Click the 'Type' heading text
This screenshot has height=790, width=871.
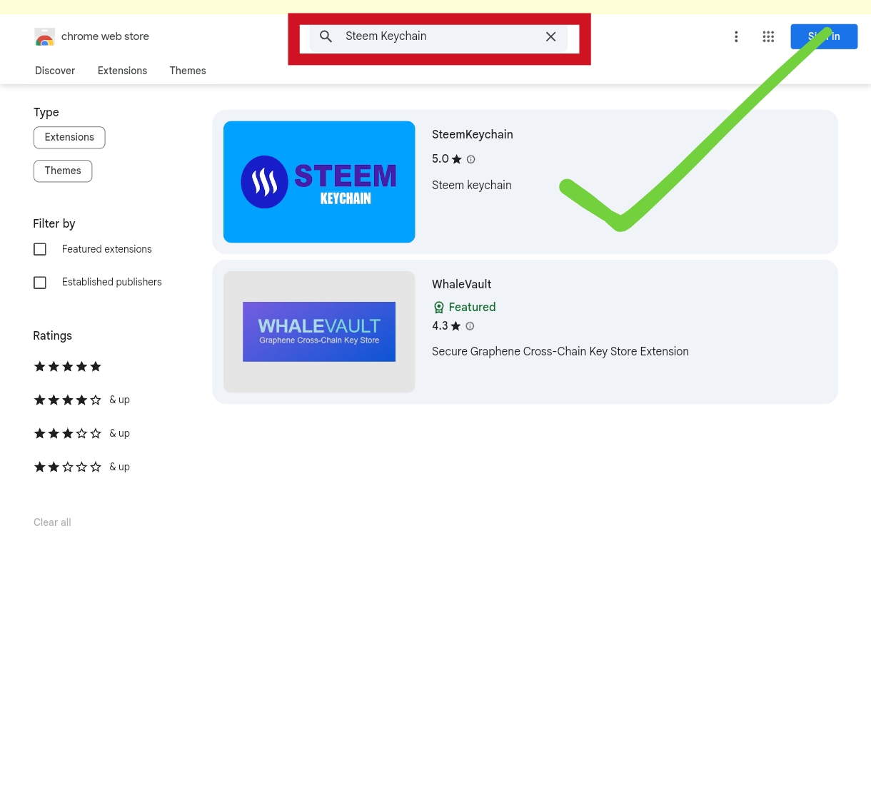tap(46, 112)
